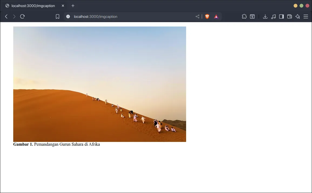
Task: Toggle the Sidebar panel icon
Action: (281, 16)
